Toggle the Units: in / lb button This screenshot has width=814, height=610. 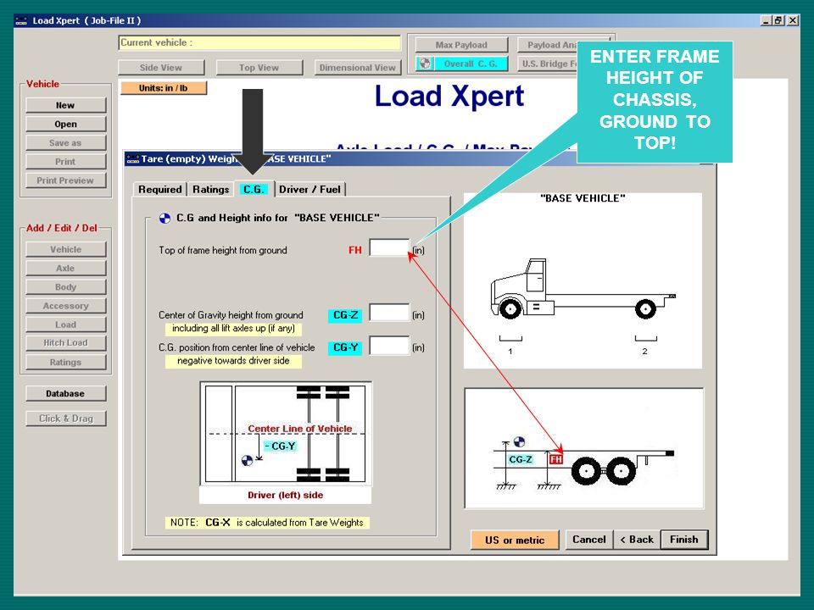pos(164,88)
